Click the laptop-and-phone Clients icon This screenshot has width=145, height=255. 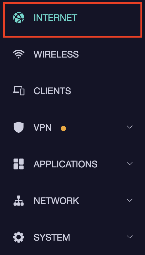point(19,91)
